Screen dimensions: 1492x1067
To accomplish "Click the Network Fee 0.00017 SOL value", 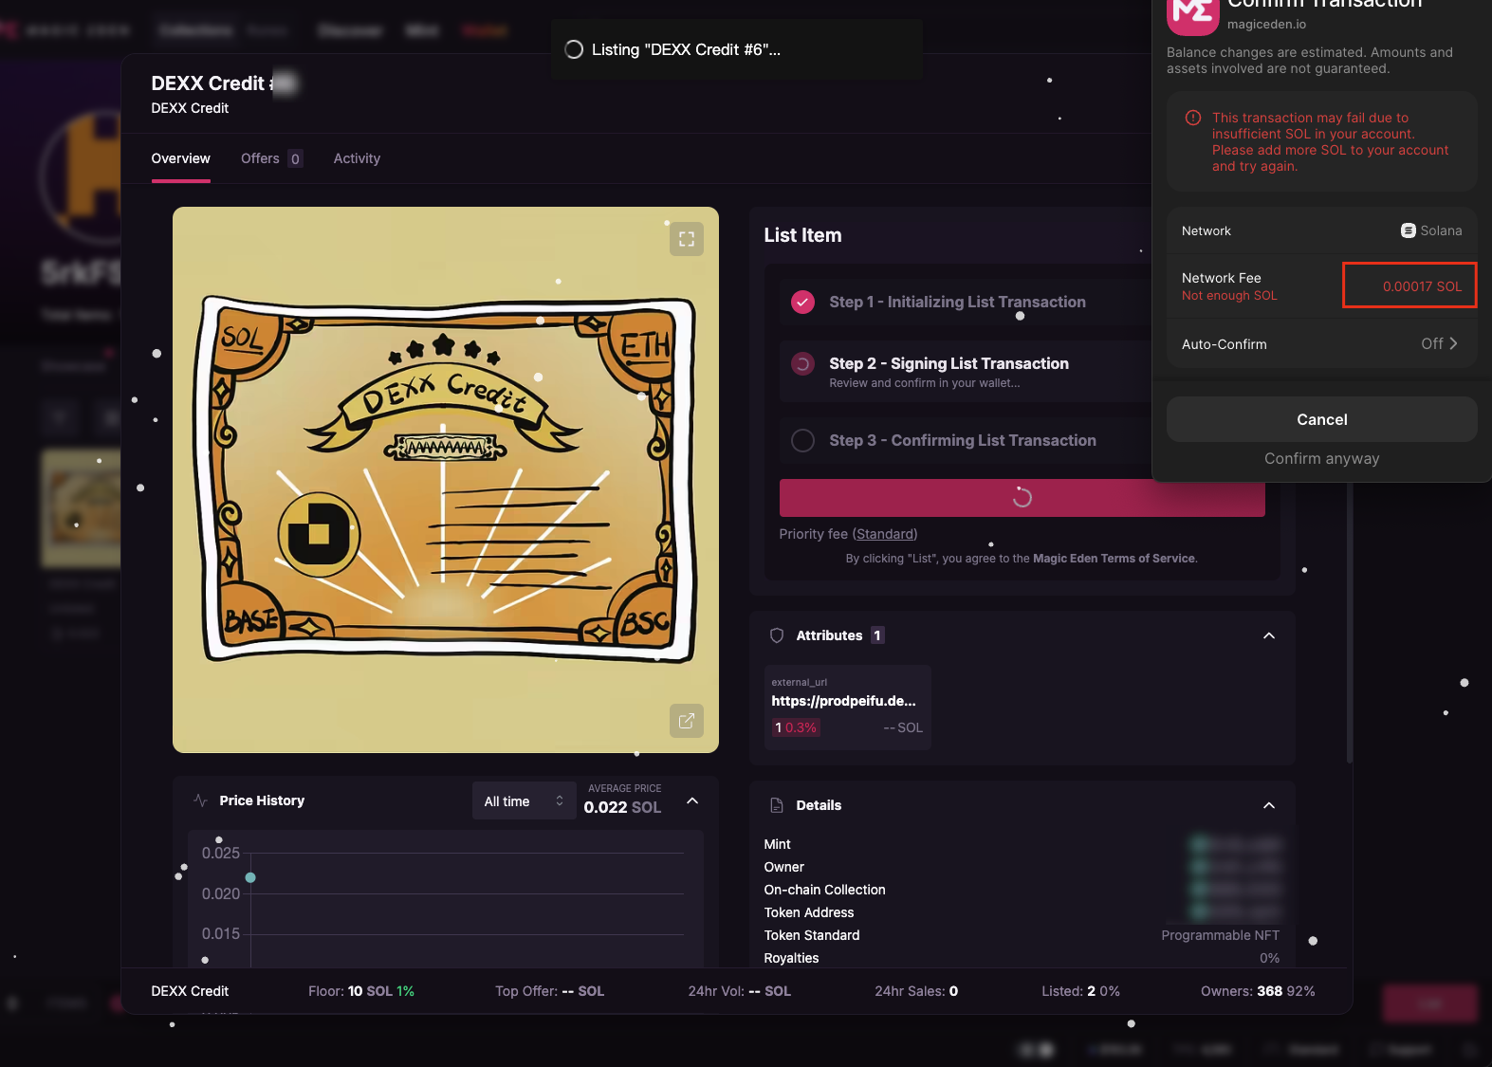I will (x=1422, y=286).
